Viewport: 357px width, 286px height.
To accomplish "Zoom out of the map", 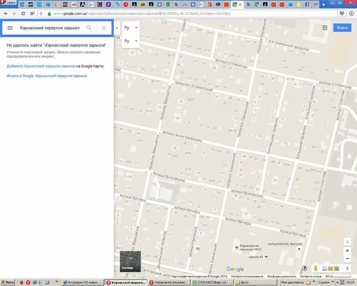I will point(347,258).
